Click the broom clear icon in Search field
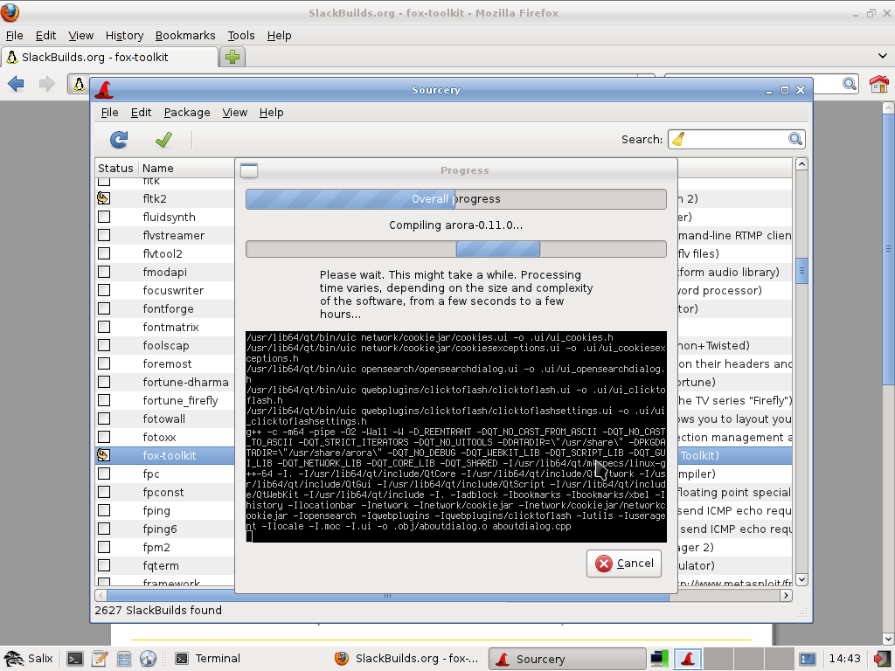The image size is (895, 671). point(678,139)
